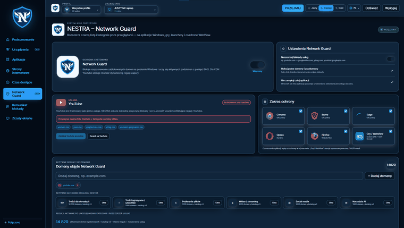Click Zezwól na YouTube button

point(98,136)
